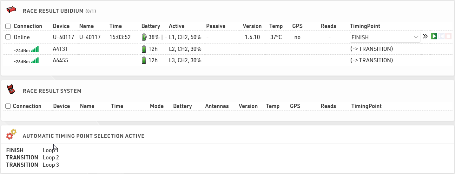Viewport: 455px width, 174px height.
Task: Click the Race Result System box icon
Action: tap(11, 90)
